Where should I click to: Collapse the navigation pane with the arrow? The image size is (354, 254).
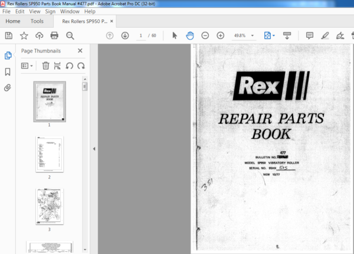(x=93, y=149)
